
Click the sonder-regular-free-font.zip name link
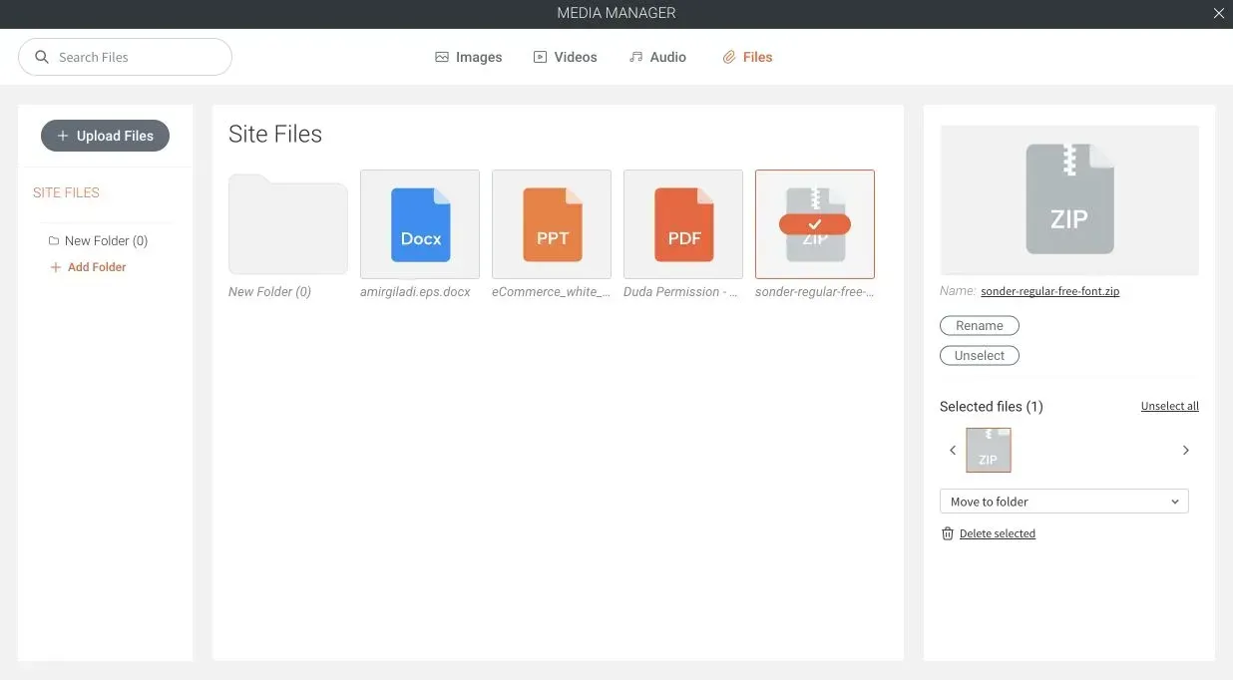point(1050,291)
